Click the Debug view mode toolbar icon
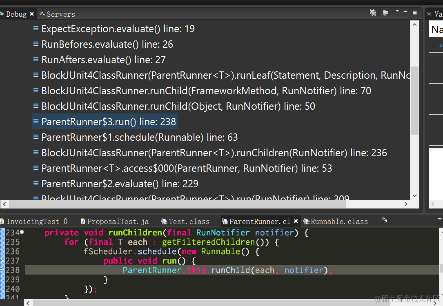 (386, 13)
